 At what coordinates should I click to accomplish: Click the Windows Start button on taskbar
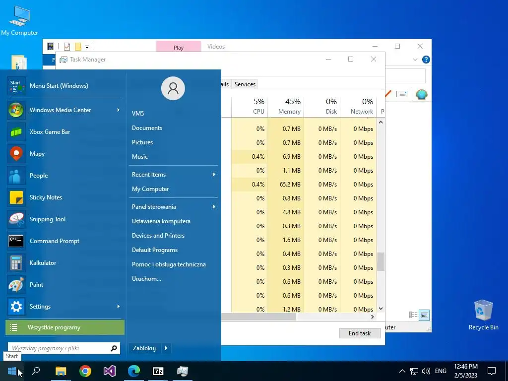point(12,371)
